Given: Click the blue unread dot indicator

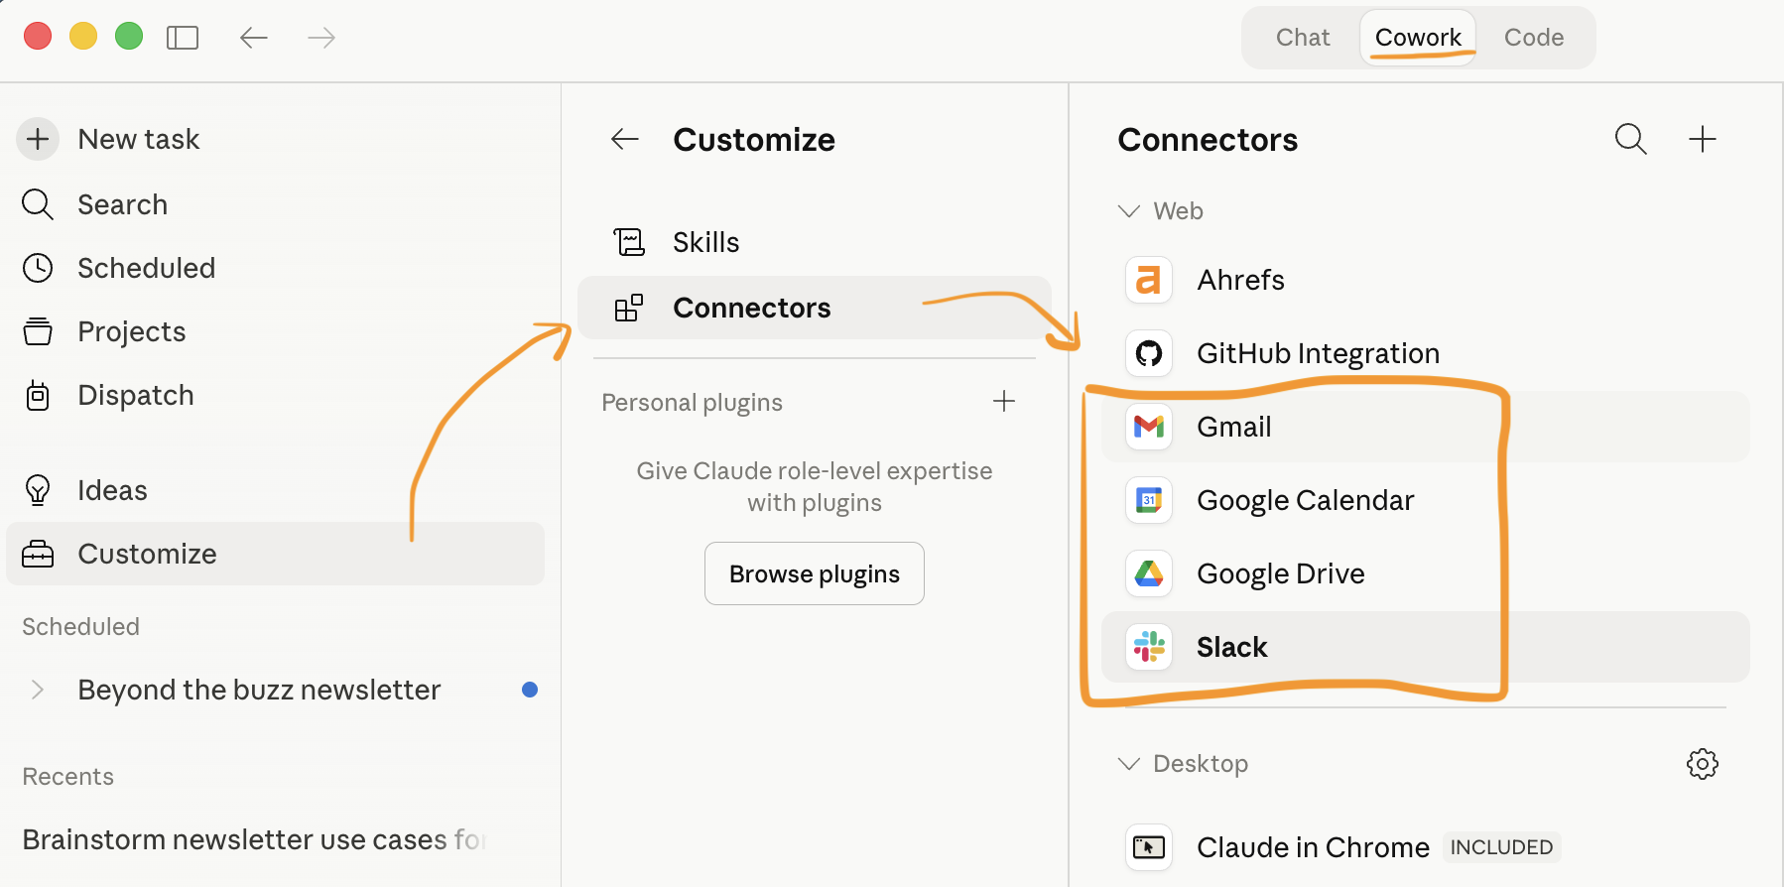Looking at the screenshot, I should [x=530, y=690].
